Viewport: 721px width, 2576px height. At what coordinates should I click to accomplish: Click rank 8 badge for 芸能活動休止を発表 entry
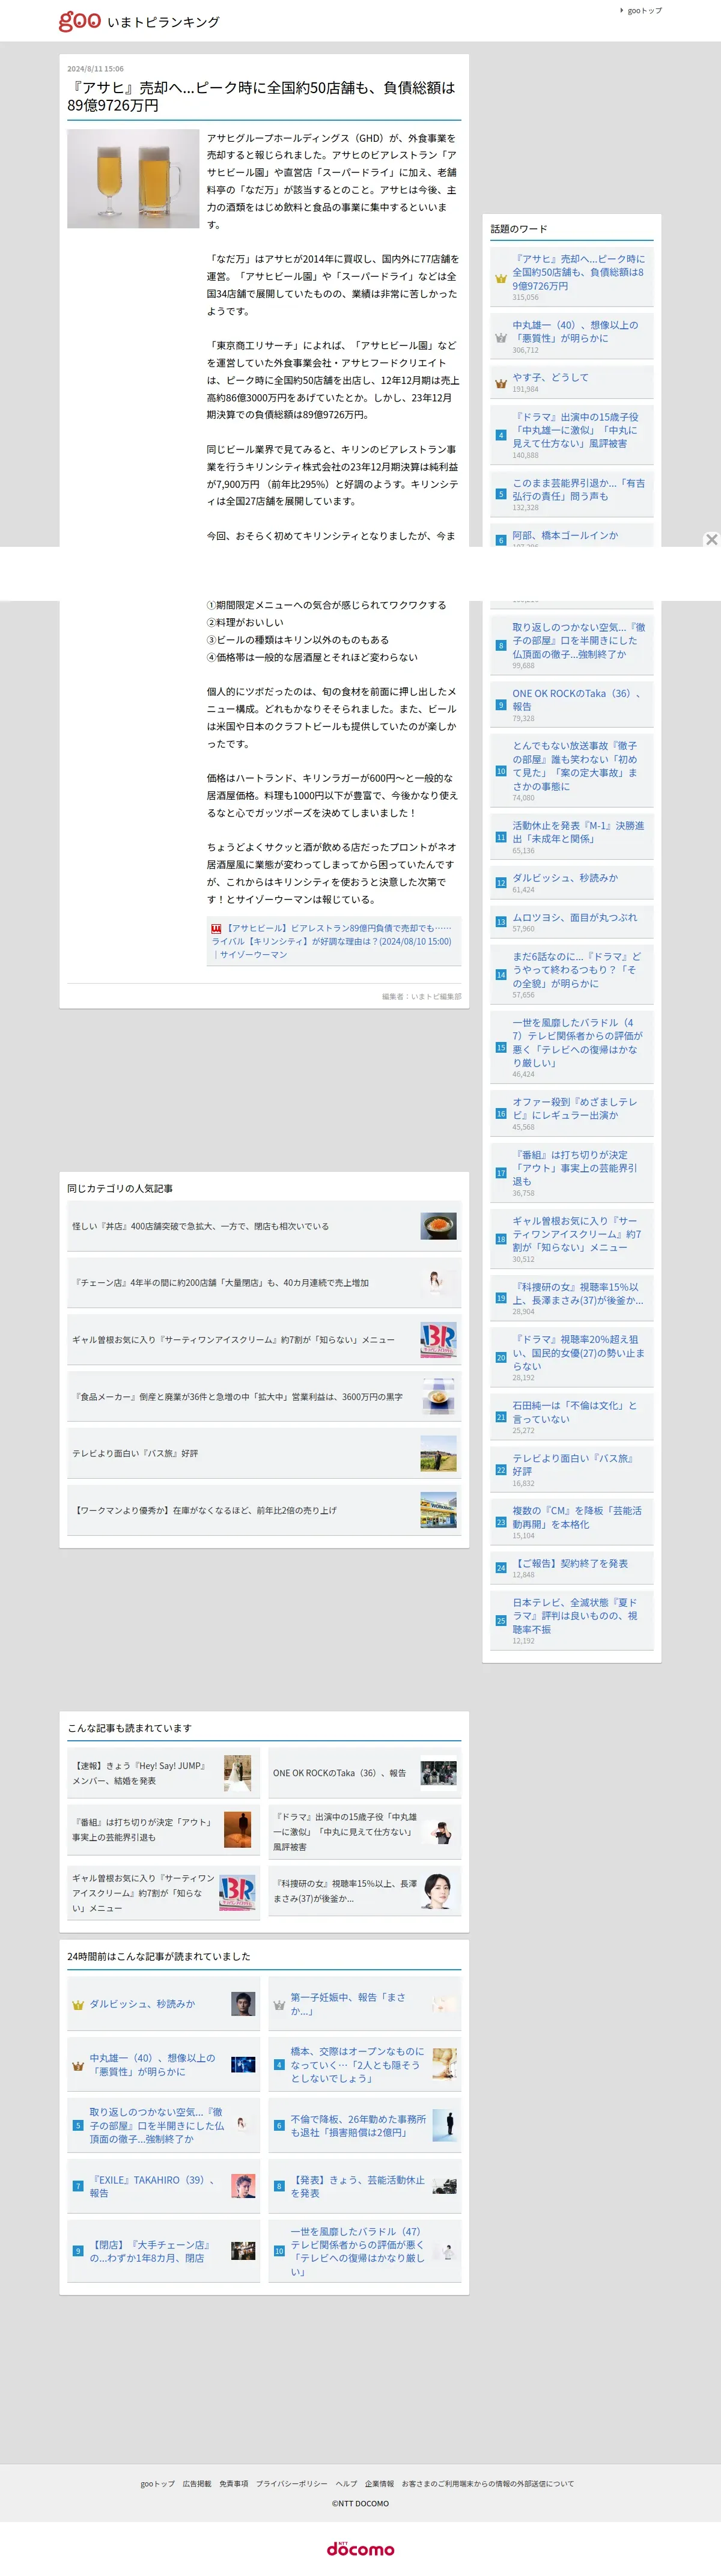coord(279,2186)
